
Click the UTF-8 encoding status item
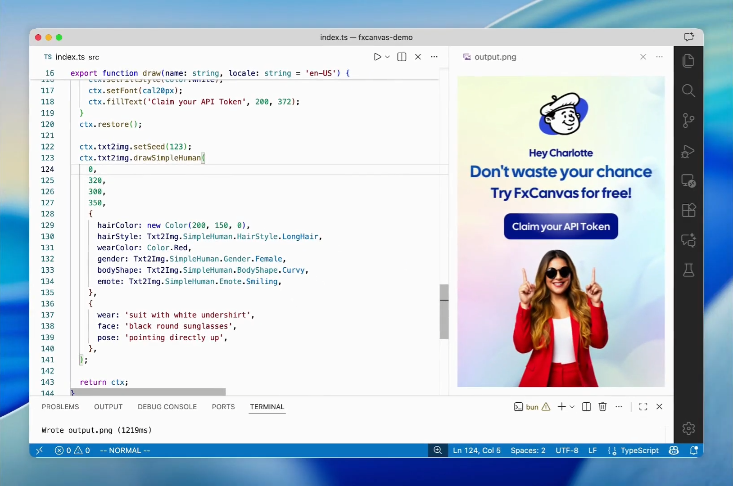(x=566, y=450)
